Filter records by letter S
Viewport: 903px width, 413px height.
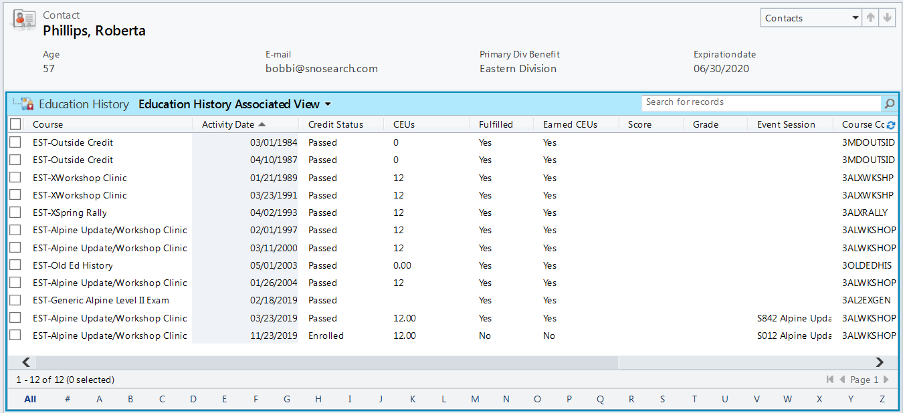point(663,399)
